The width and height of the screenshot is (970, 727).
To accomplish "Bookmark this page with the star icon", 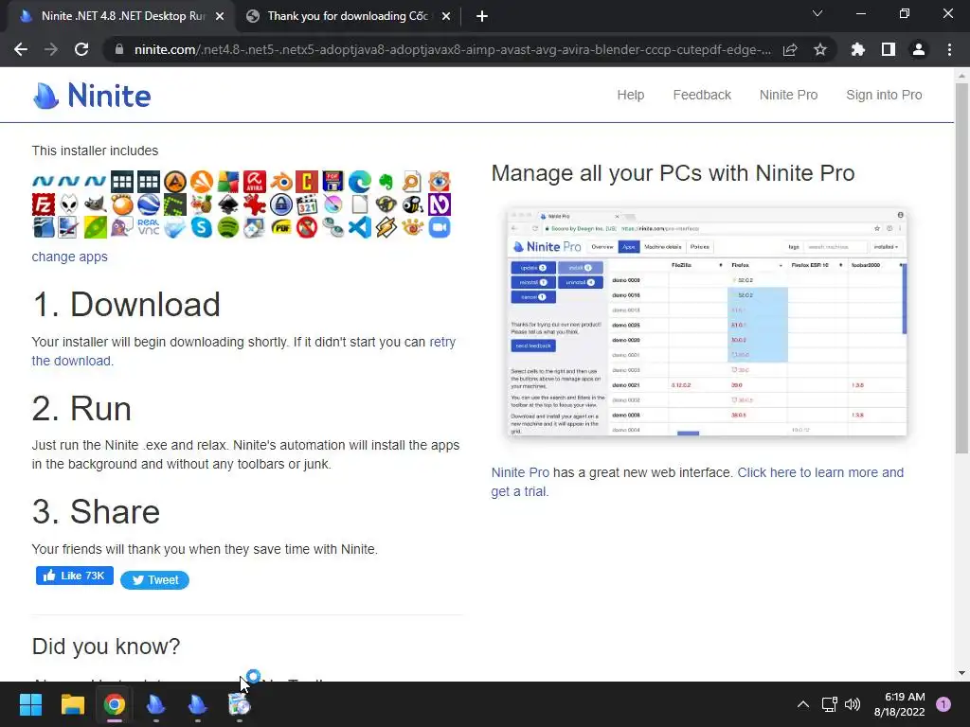I will pos(820,49).
